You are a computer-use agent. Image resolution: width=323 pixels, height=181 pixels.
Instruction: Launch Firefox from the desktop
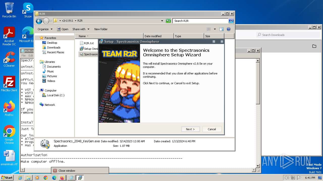pyautogui.click(x=9, y=108)
